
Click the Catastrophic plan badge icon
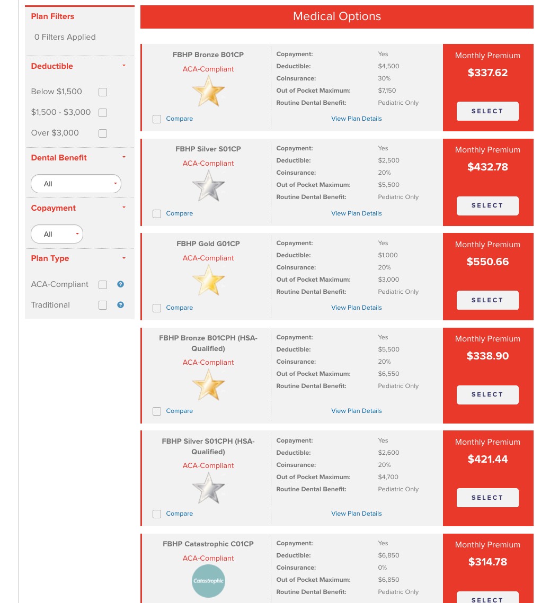pos(208,581)
